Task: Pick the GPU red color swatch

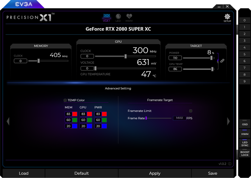Action: point(90,114)
